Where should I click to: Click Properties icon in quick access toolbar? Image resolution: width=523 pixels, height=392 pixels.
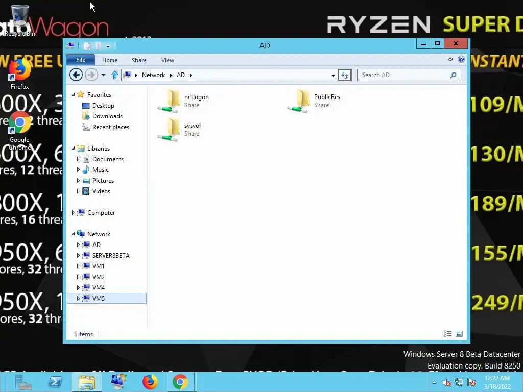[87, 45]
